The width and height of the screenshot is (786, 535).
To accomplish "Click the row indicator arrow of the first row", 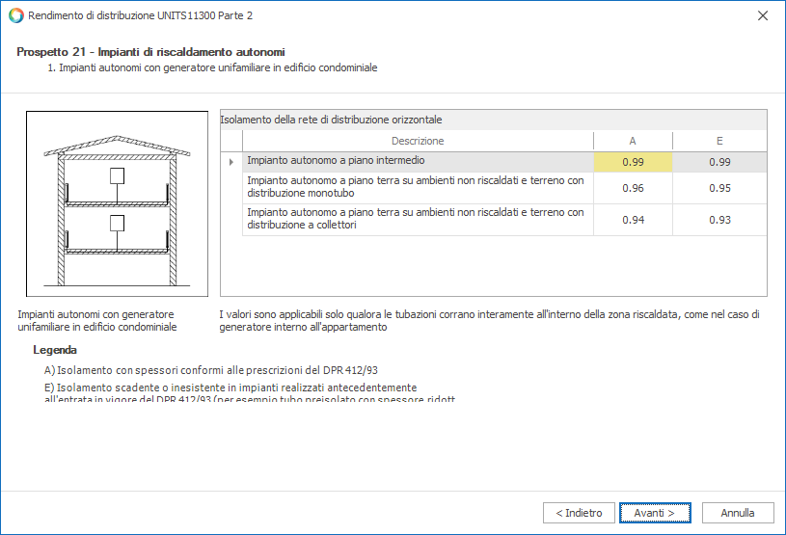I will [x=231, y=162].
